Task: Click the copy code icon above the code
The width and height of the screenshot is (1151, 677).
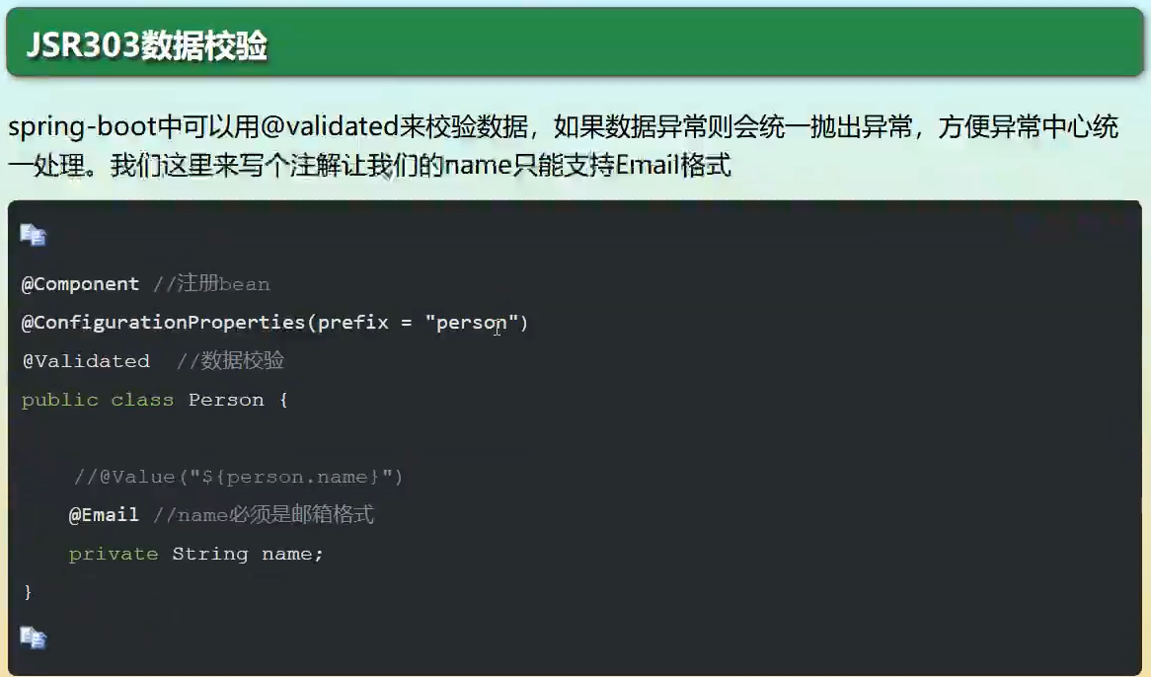Action: [x=33, y=235]
